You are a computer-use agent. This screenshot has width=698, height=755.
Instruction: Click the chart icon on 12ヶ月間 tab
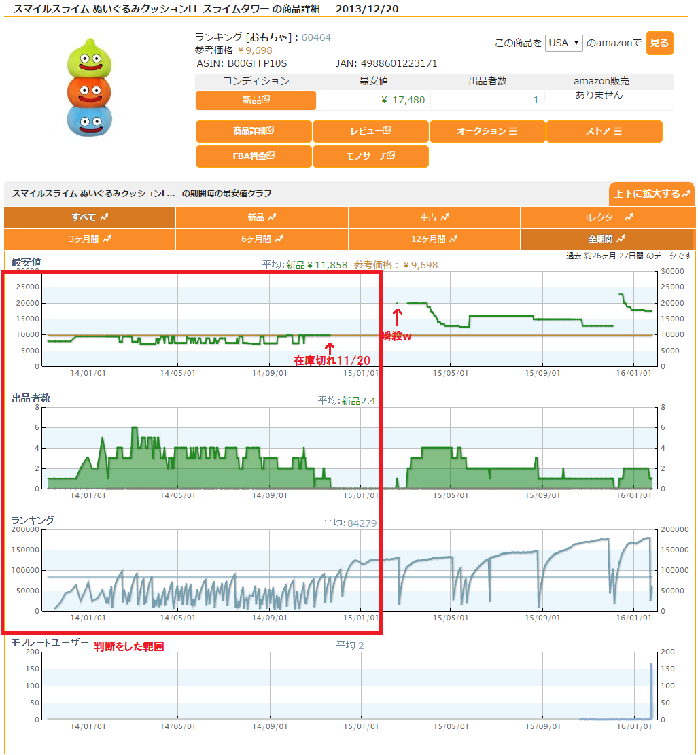[x=453, y=239]
